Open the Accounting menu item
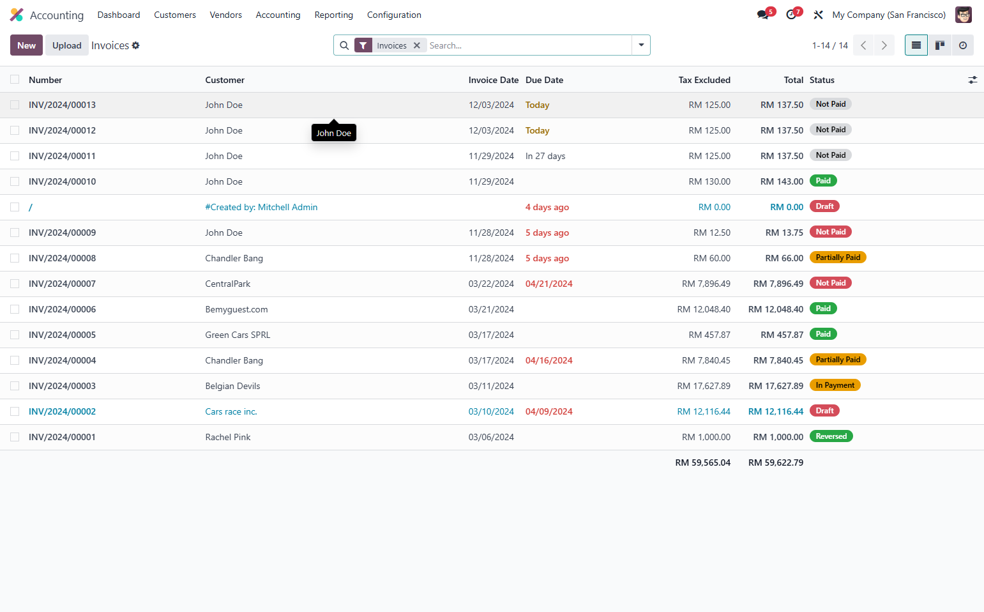 278,15
